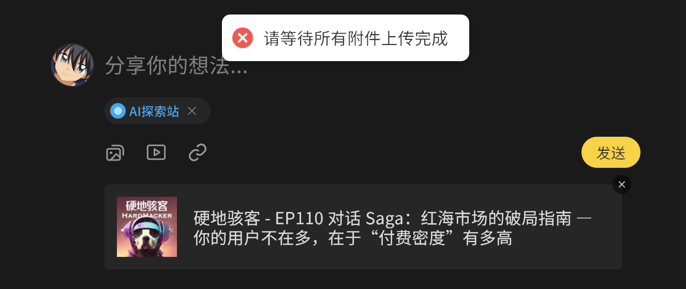Click the user avatar picture
Viewport: 686px width, 289px height.
72,65
